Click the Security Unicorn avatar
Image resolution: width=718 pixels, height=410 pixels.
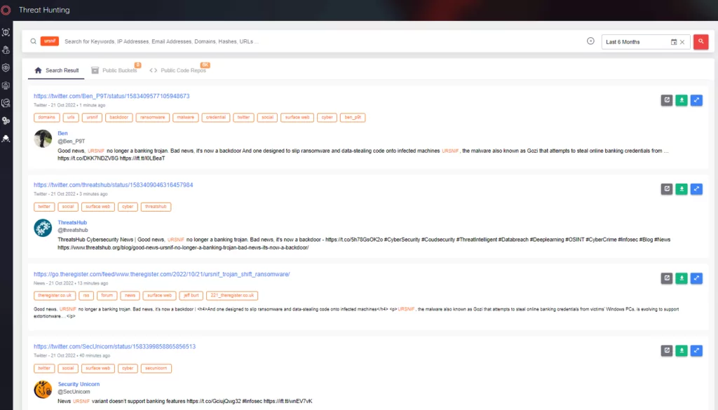[x=43, y=390]
